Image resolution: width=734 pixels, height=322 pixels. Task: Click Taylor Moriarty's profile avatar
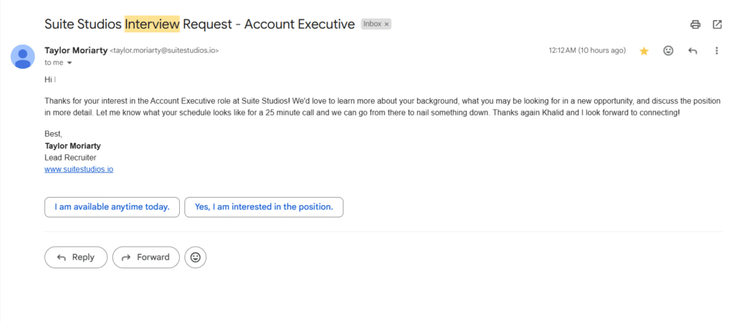tap(22, 57)
